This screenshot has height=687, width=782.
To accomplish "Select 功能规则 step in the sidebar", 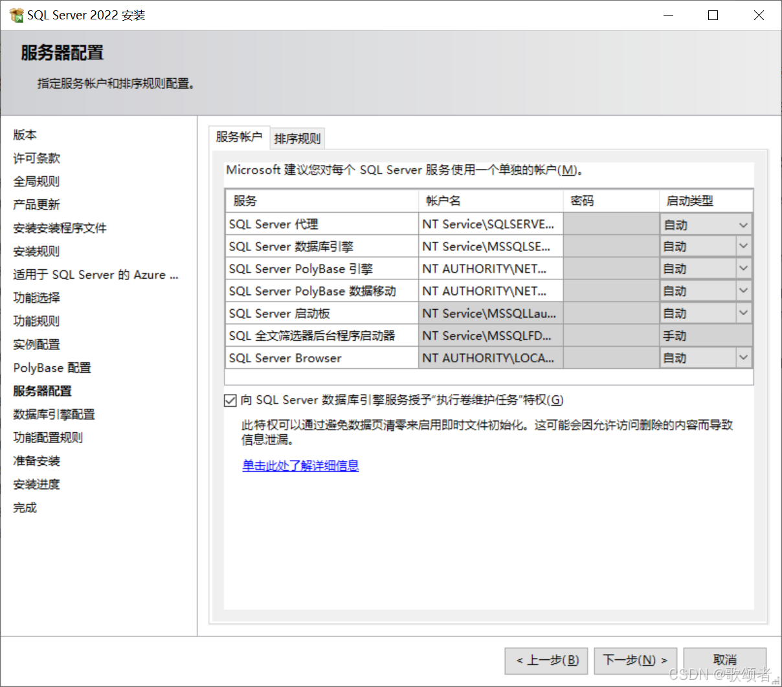I will click(37, 322).
